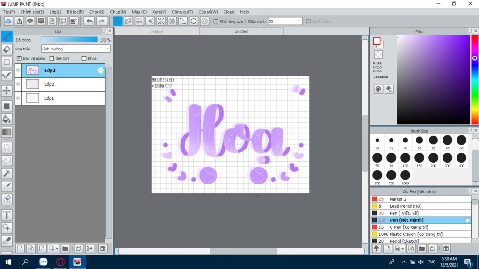Toggle visibility of the unselected Lớp2 layer
Viewport: 479px width, 269px height.
[x=18, y=84]
